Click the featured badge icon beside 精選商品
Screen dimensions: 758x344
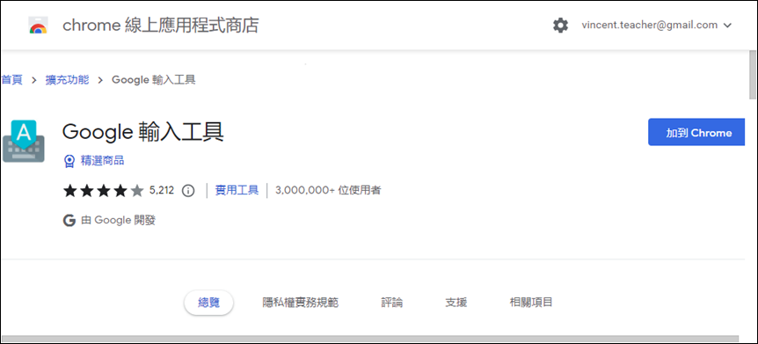pos(69,161)
